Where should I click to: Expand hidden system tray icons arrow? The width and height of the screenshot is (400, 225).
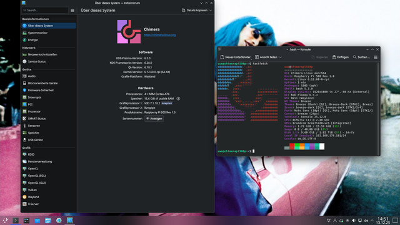pyautogui.click(x=372, y=221)
